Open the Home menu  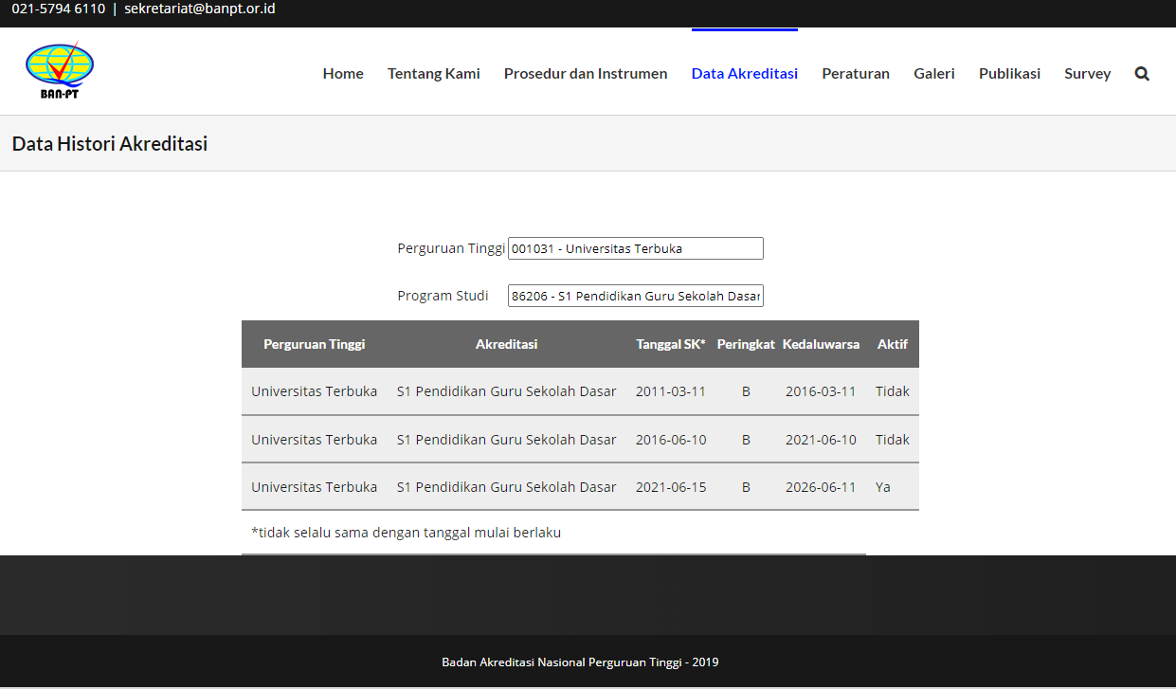point(343,73)
